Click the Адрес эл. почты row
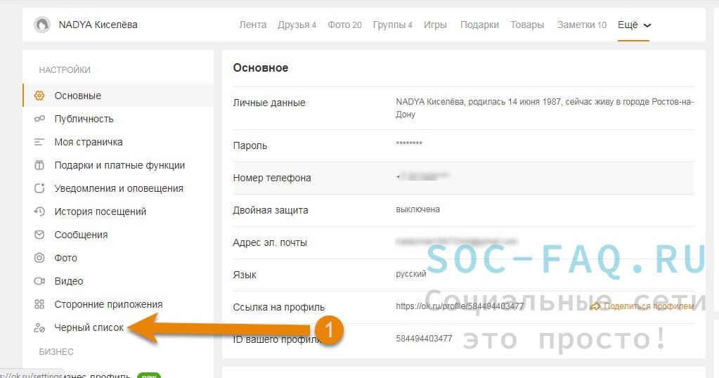The height and width of the screenshot is (378, 719). point(464,243)
